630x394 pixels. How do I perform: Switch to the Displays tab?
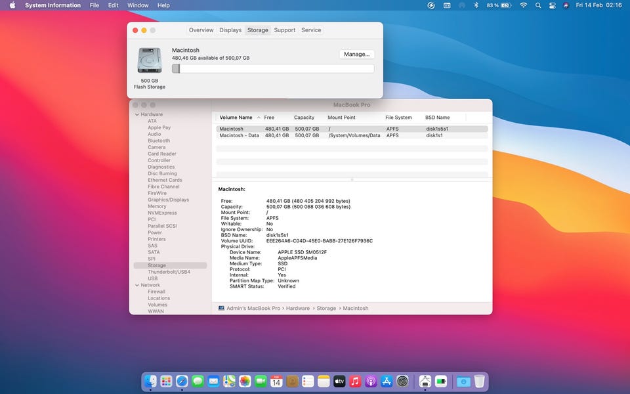[230, 30]
